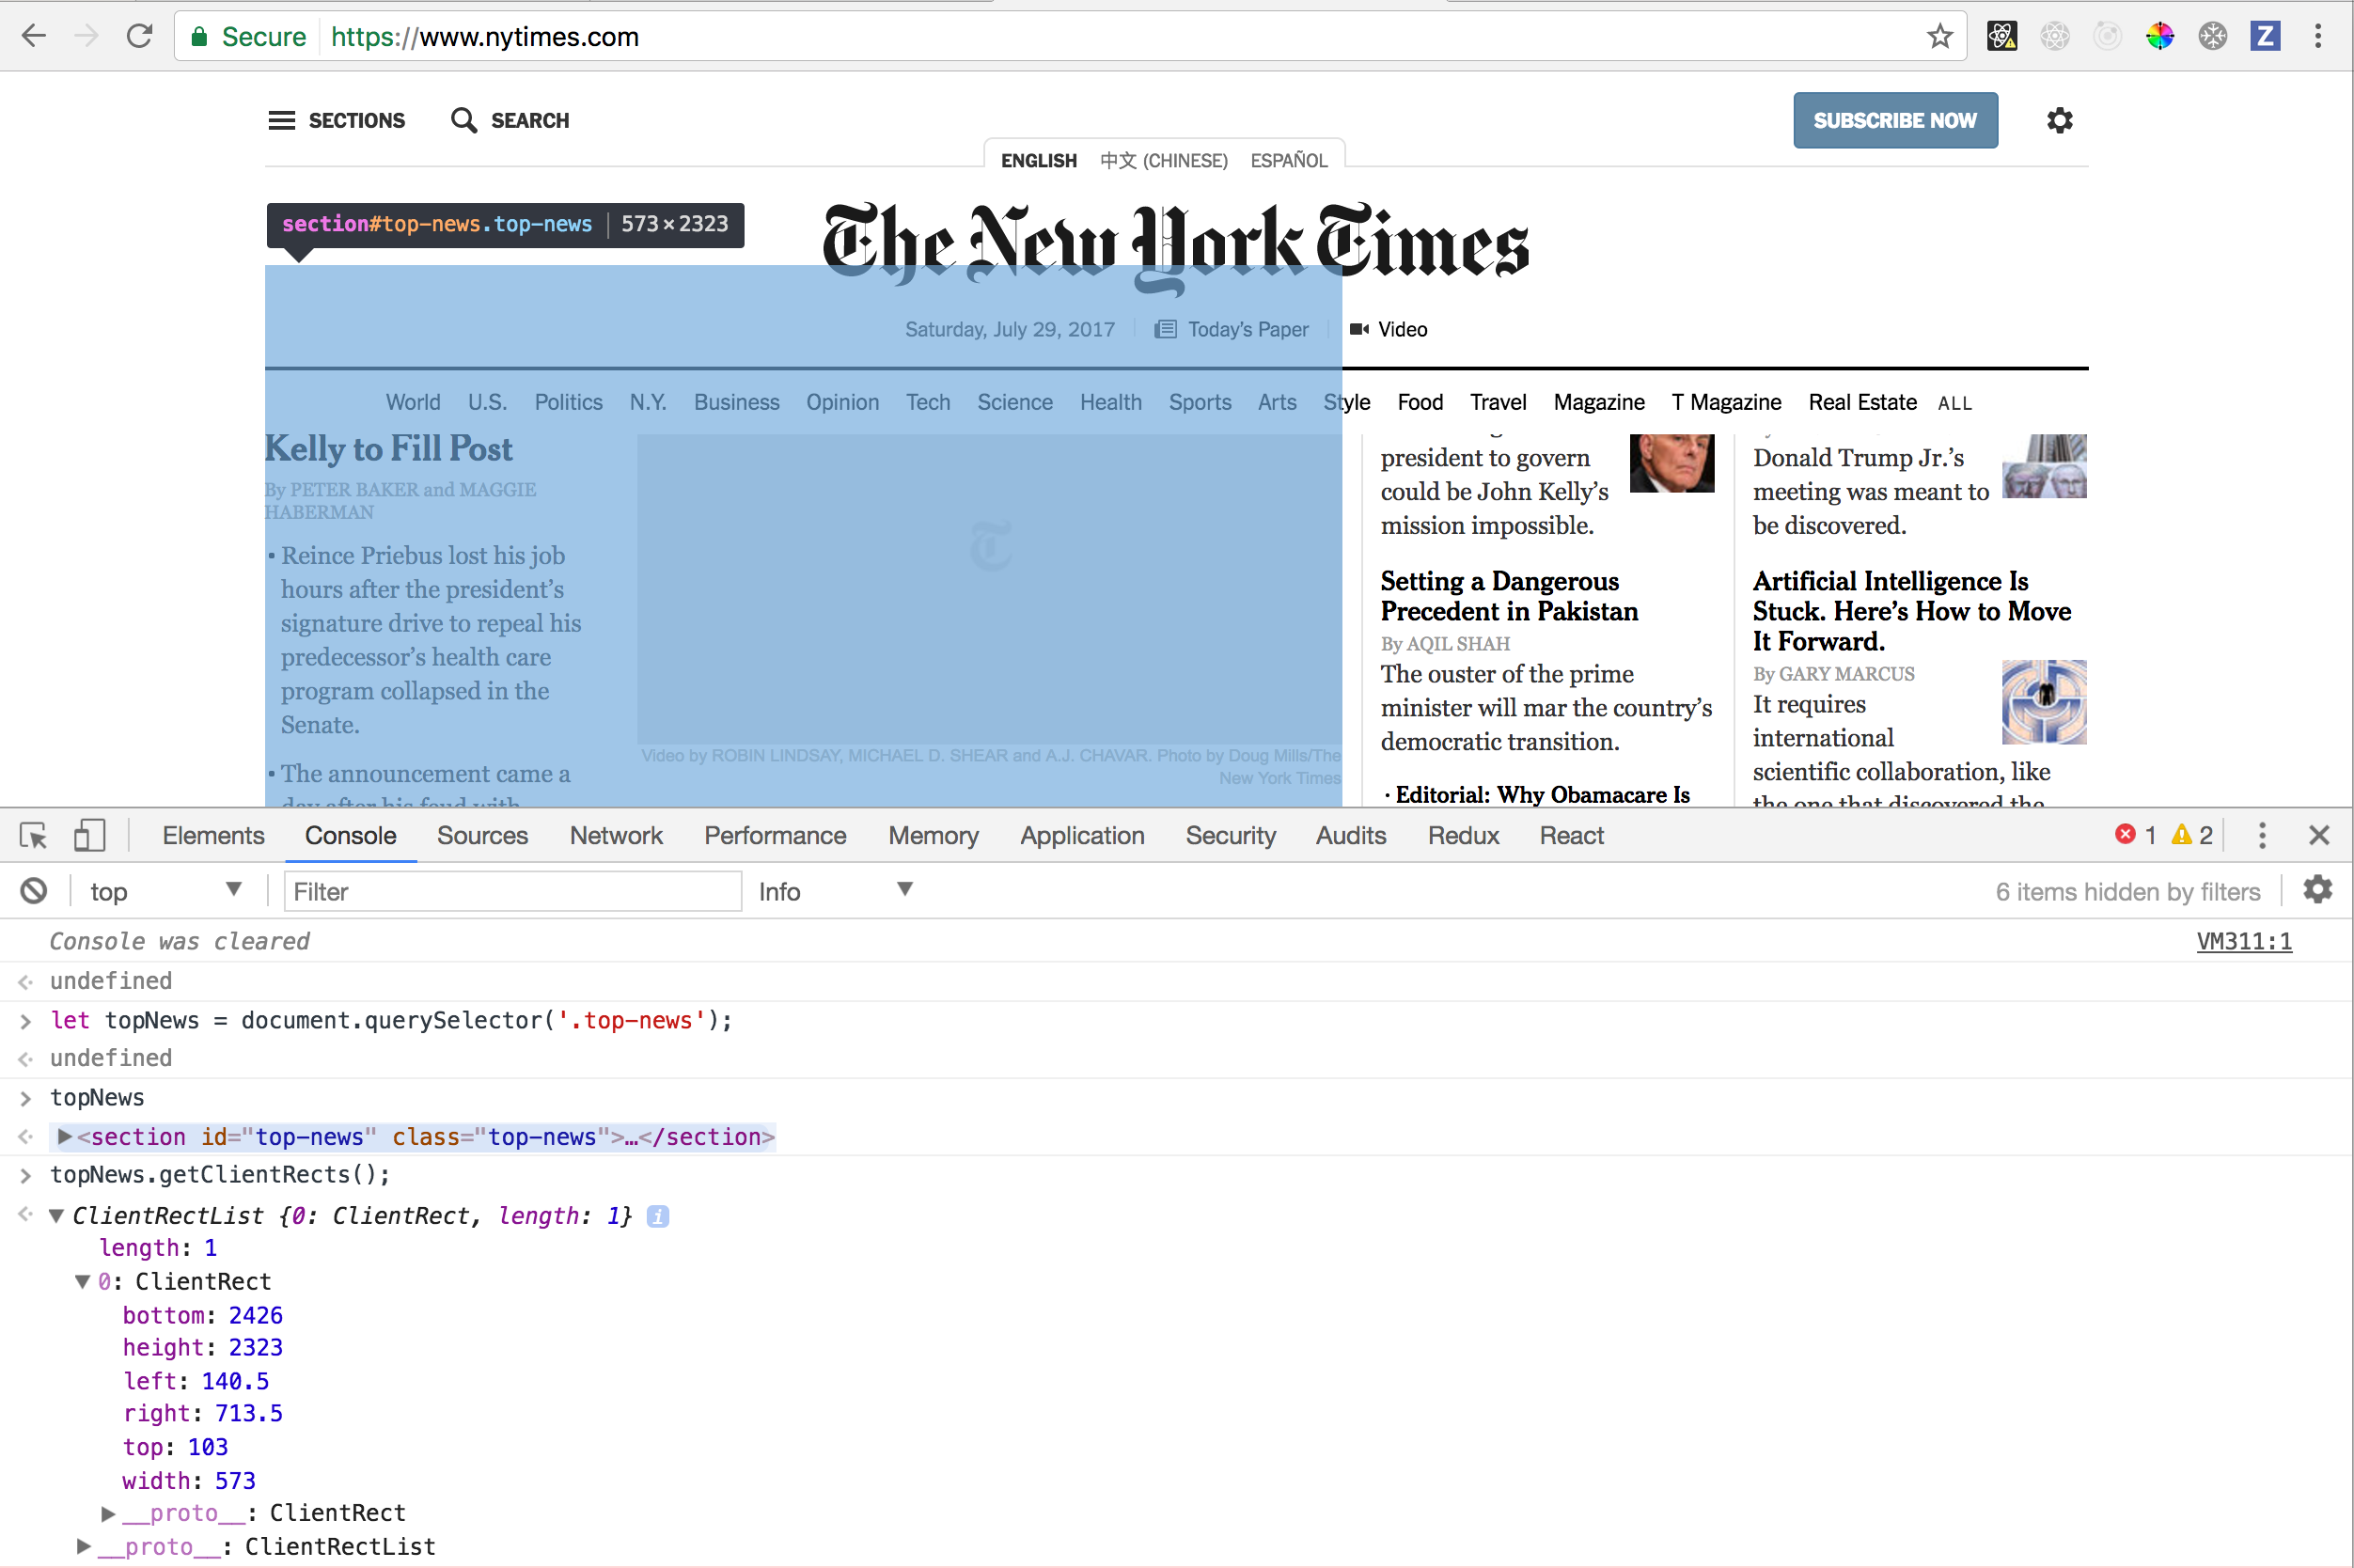The height and width of the screenshot is (1568, 2354).
Task: Open the Info log level dropdown
Action: [x=835, y=890]
